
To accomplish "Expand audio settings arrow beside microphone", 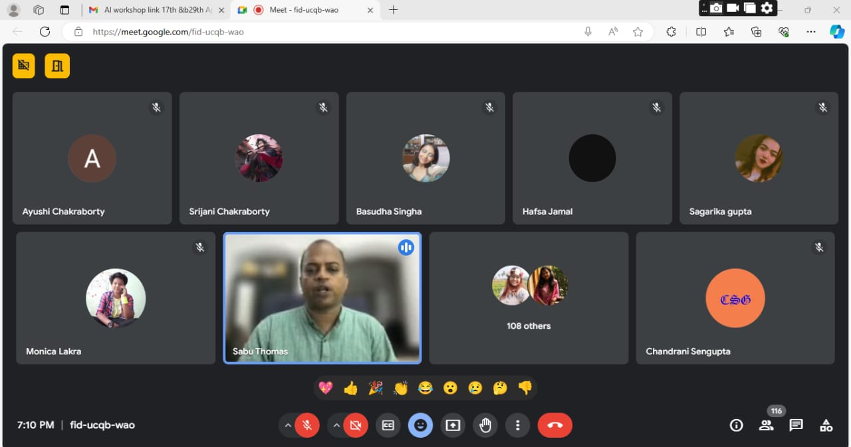I will (288, 425).
